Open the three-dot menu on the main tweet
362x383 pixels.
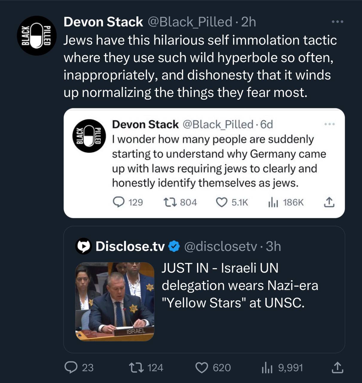(x=338, y=22)
